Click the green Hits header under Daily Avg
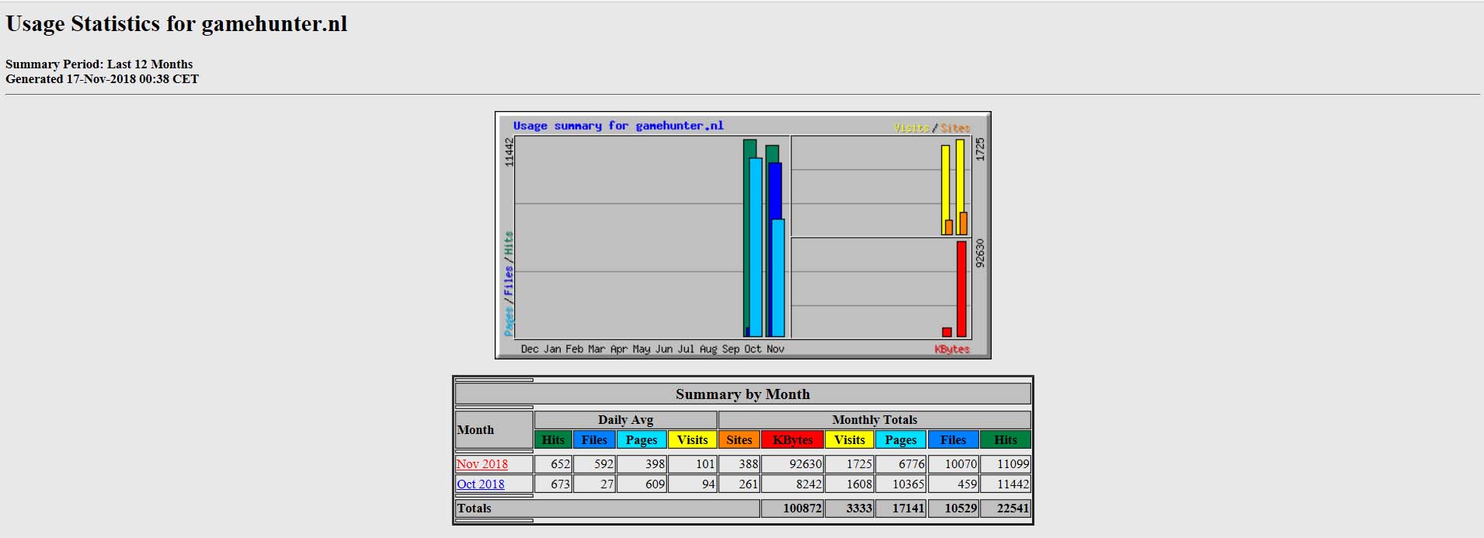 pos(553,440)
